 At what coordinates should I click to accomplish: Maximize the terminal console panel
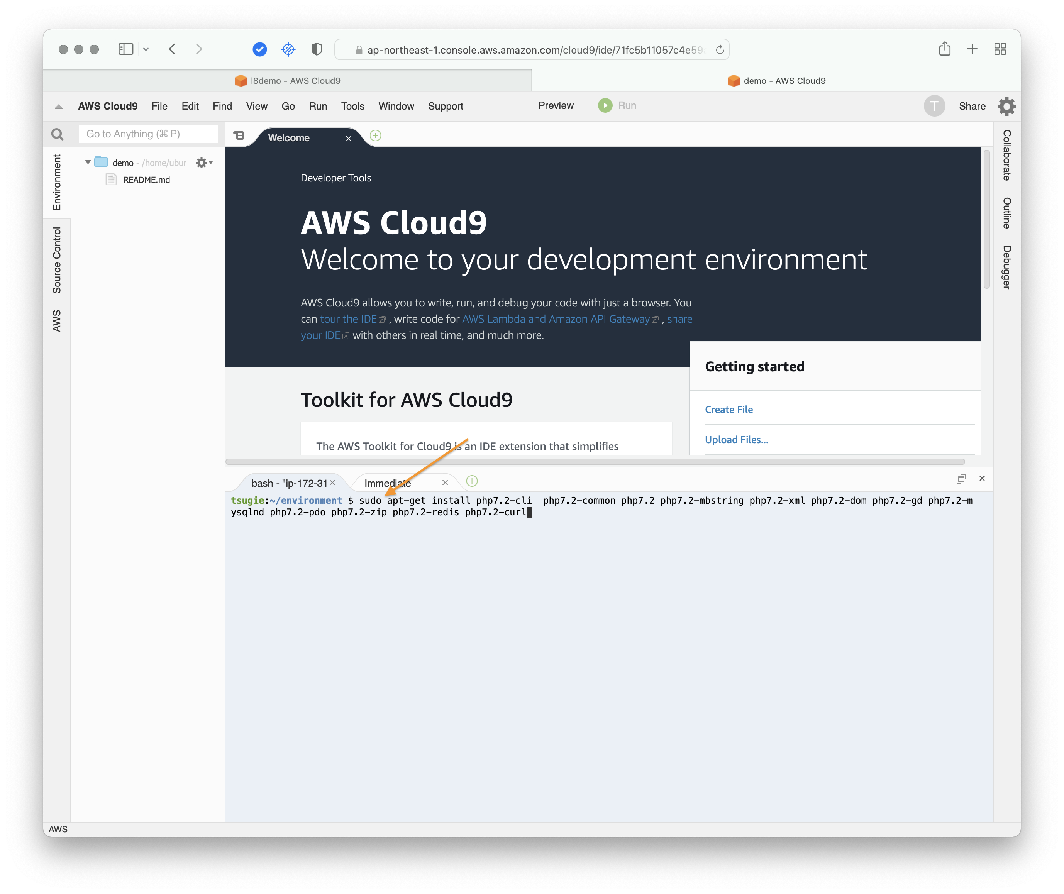(x=961, y=479)
